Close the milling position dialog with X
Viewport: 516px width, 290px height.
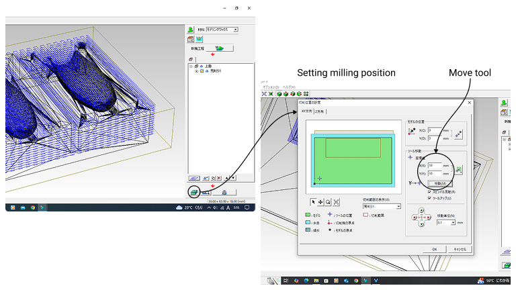pos(470,103)
